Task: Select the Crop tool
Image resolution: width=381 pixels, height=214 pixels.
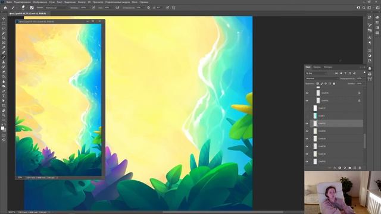Action: 4,38
